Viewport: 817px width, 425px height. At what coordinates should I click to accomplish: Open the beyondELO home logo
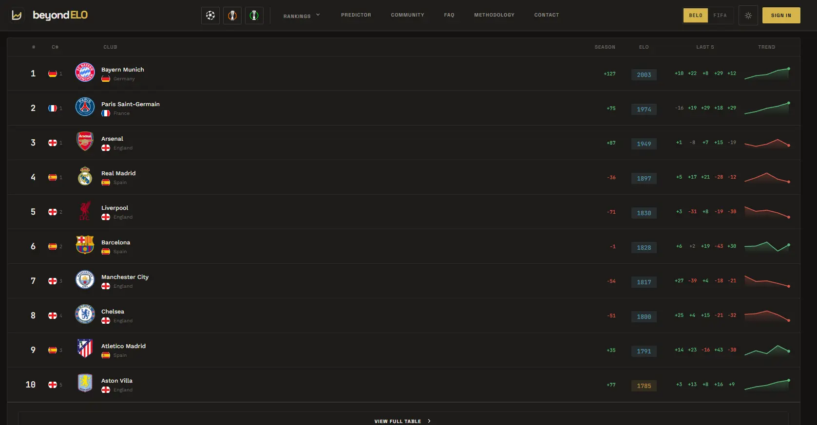(x=50, y=15)
